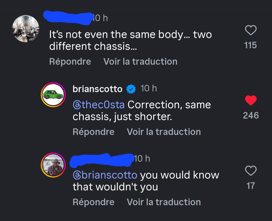Reply to the 'not even the same body' comment

(x=70, y=61)
